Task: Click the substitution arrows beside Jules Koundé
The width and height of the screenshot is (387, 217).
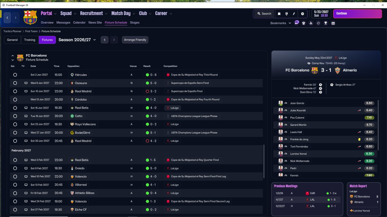Action: (359, 110)
